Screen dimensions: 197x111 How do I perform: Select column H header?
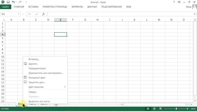tap(98, 20)
